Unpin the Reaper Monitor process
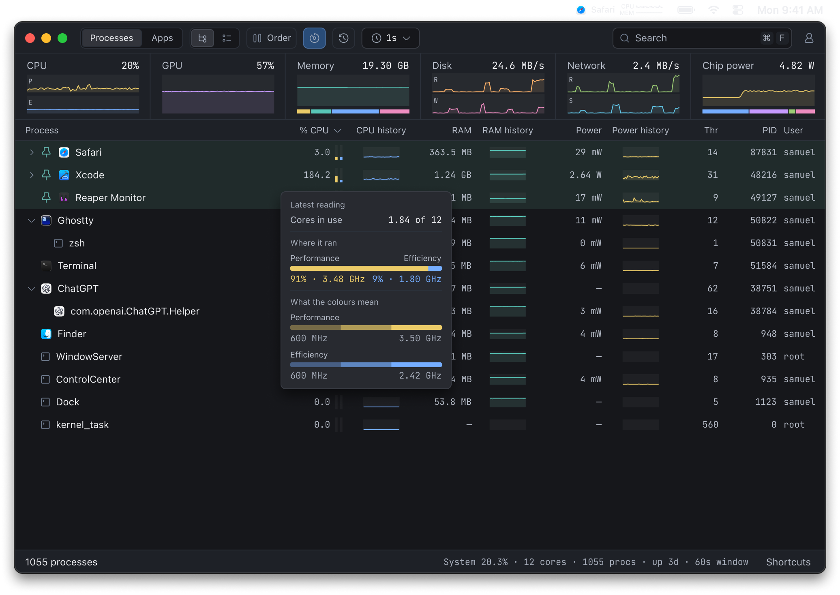 coord(46,198)
